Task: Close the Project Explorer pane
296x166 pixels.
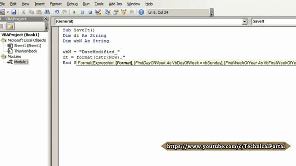Action: pos(46,18)
